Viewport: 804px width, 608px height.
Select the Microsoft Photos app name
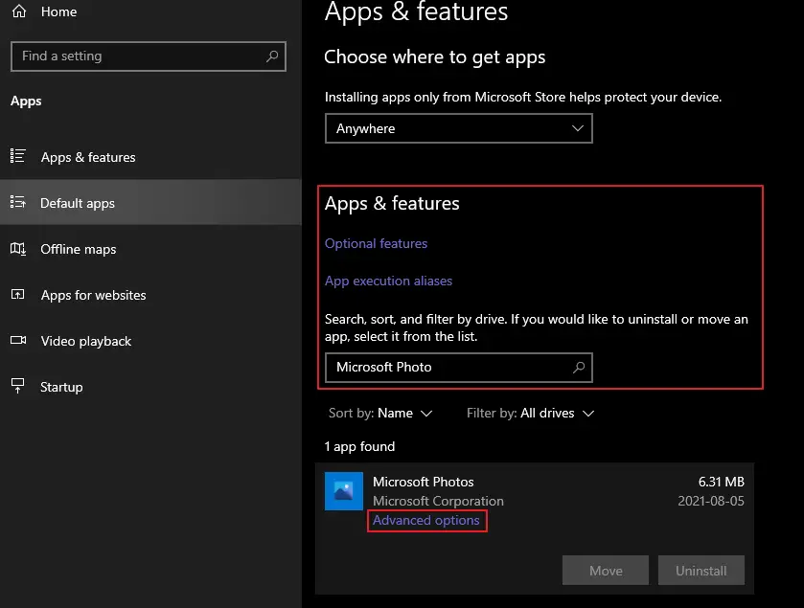click(x=423, y=482)
